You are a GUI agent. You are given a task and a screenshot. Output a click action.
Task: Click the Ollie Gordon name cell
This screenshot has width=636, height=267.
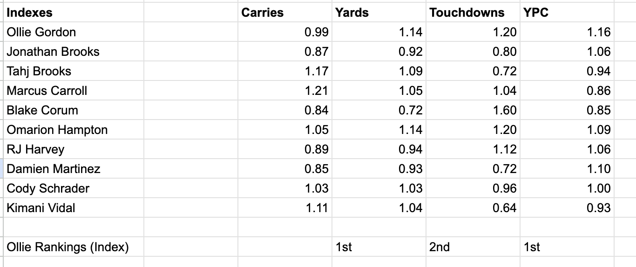[41, 32]
